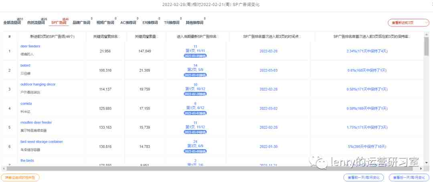The height and width of the screenshot is (182, 433).
Task: Click date badge in moultrie deer feeder row
Action: click(195, 132)
